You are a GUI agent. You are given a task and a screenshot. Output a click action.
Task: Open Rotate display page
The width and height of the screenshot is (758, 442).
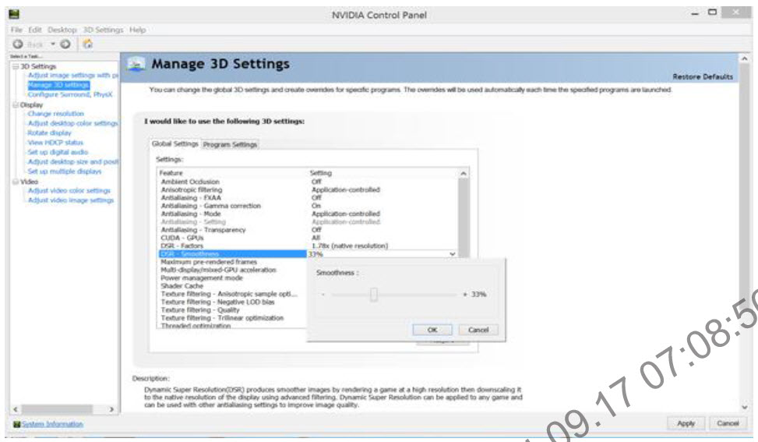point(49,133)
